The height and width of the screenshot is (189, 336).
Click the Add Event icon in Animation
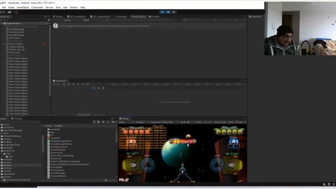(x=103, y=88)
